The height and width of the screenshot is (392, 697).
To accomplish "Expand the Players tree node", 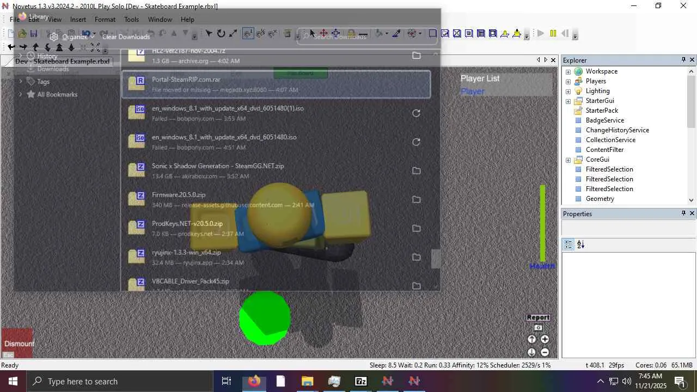I will [568, 81].
